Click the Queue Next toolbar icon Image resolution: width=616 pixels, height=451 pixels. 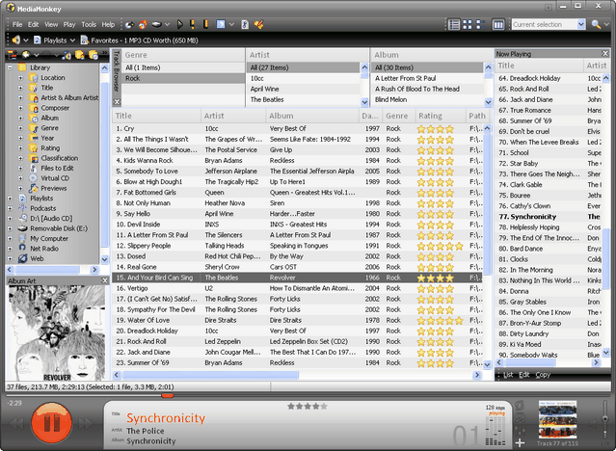tap(193, 25)
